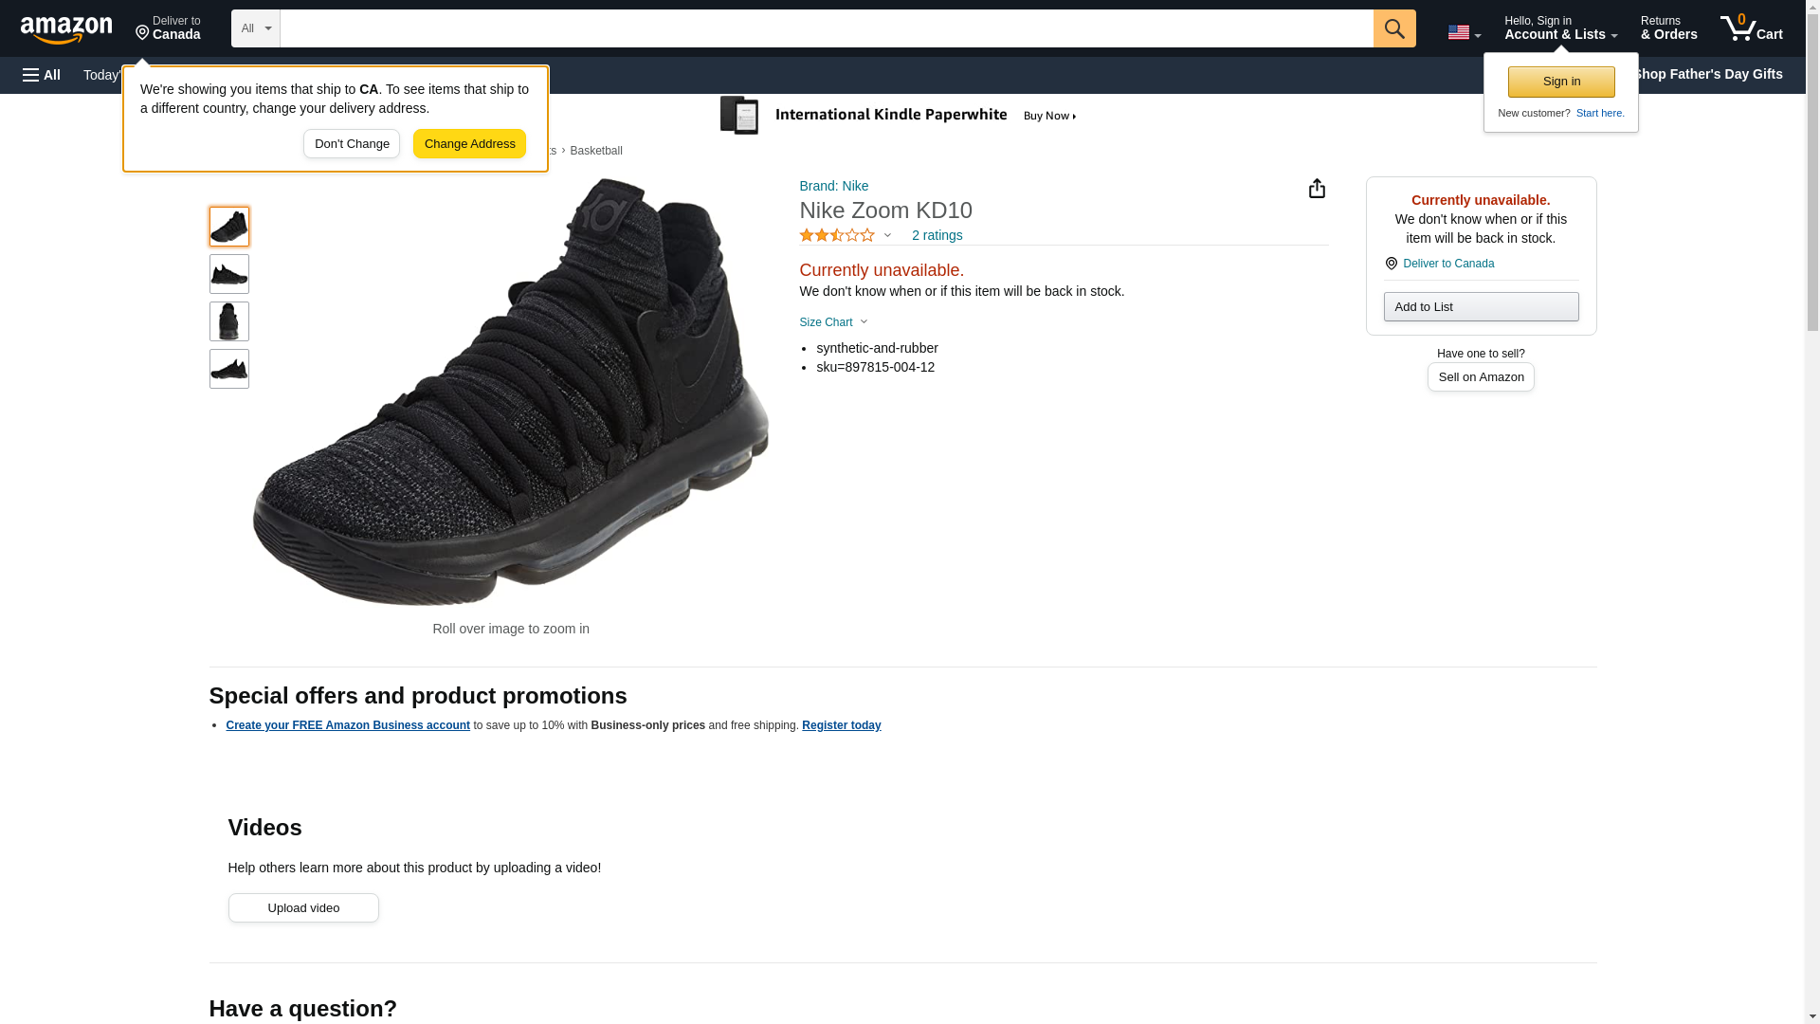Open the 2 ratings link
Screen dimensions: 1820x1024
937,235
